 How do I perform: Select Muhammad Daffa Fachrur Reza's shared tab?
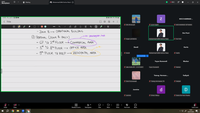(62, 2)
